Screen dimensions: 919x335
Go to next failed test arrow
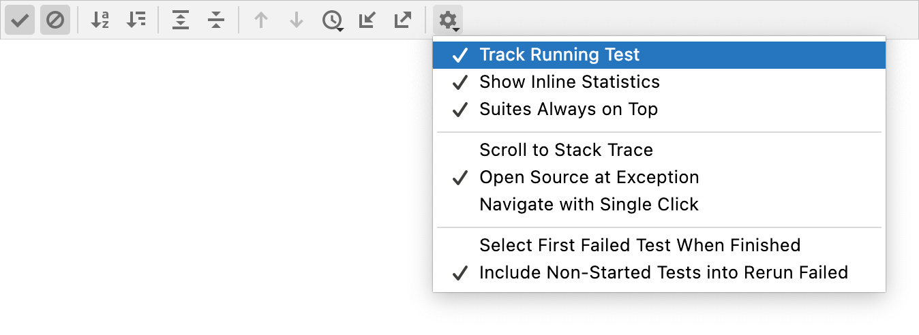(x=296, y=20)
